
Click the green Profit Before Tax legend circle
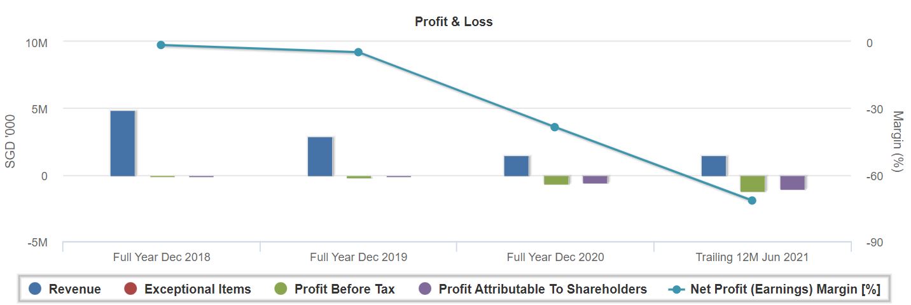281,289
